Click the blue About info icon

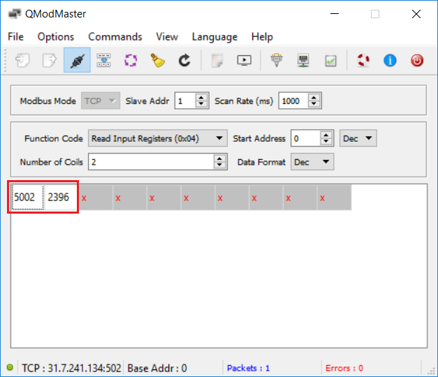[390, 60]
